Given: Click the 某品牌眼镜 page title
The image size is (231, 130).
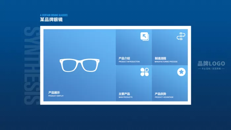Looking at the screenshot, I should tap(51, 19).
